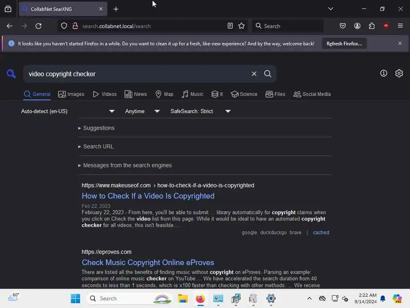Open the Copilot icon on the taskbar
This screenshot has height=308, width=410.
(x=397, y=298)
